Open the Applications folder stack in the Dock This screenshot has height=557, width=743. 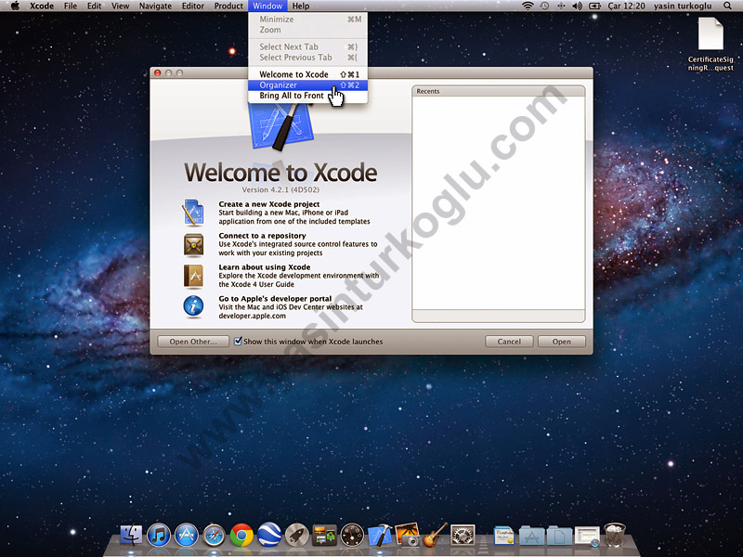click(x=531, y=536)
